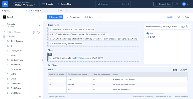Open tab options ellipsis menu
This screenshot has width=193, height=99.
pyautogui.click(x=66, y=11)
